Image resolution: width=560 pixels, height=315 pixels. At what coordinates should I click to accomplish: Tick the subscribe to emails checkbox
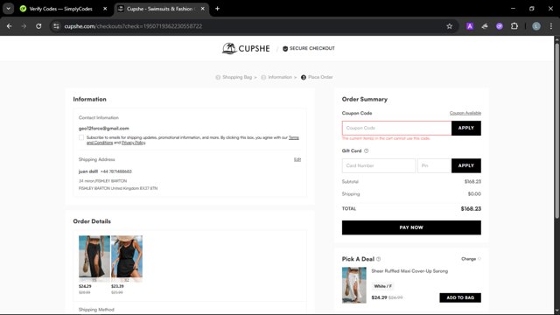click(81, 137)
